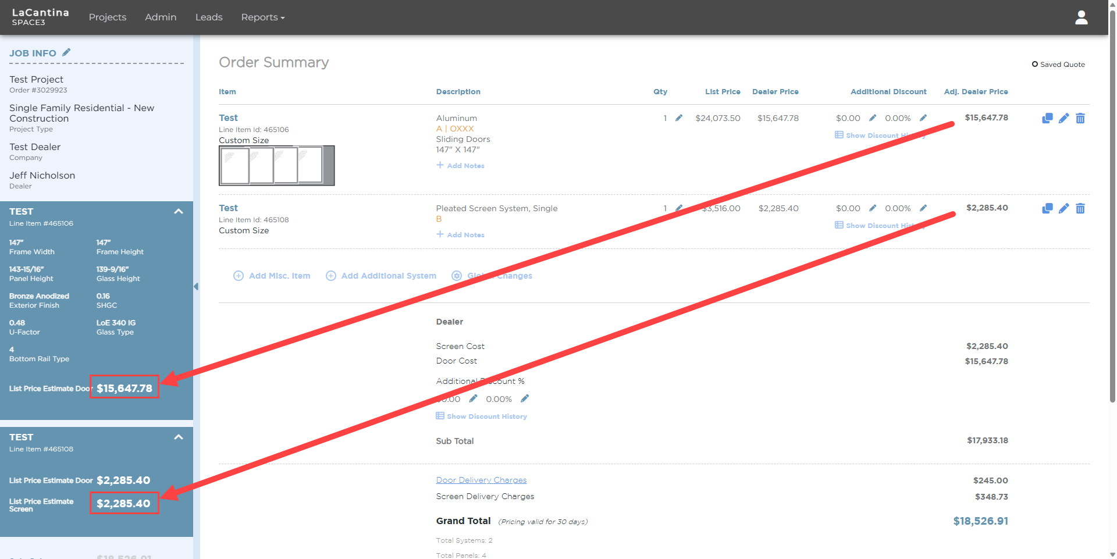Click Add Additional System
This screenshot has height=559, width=1117.
point(381,276)
